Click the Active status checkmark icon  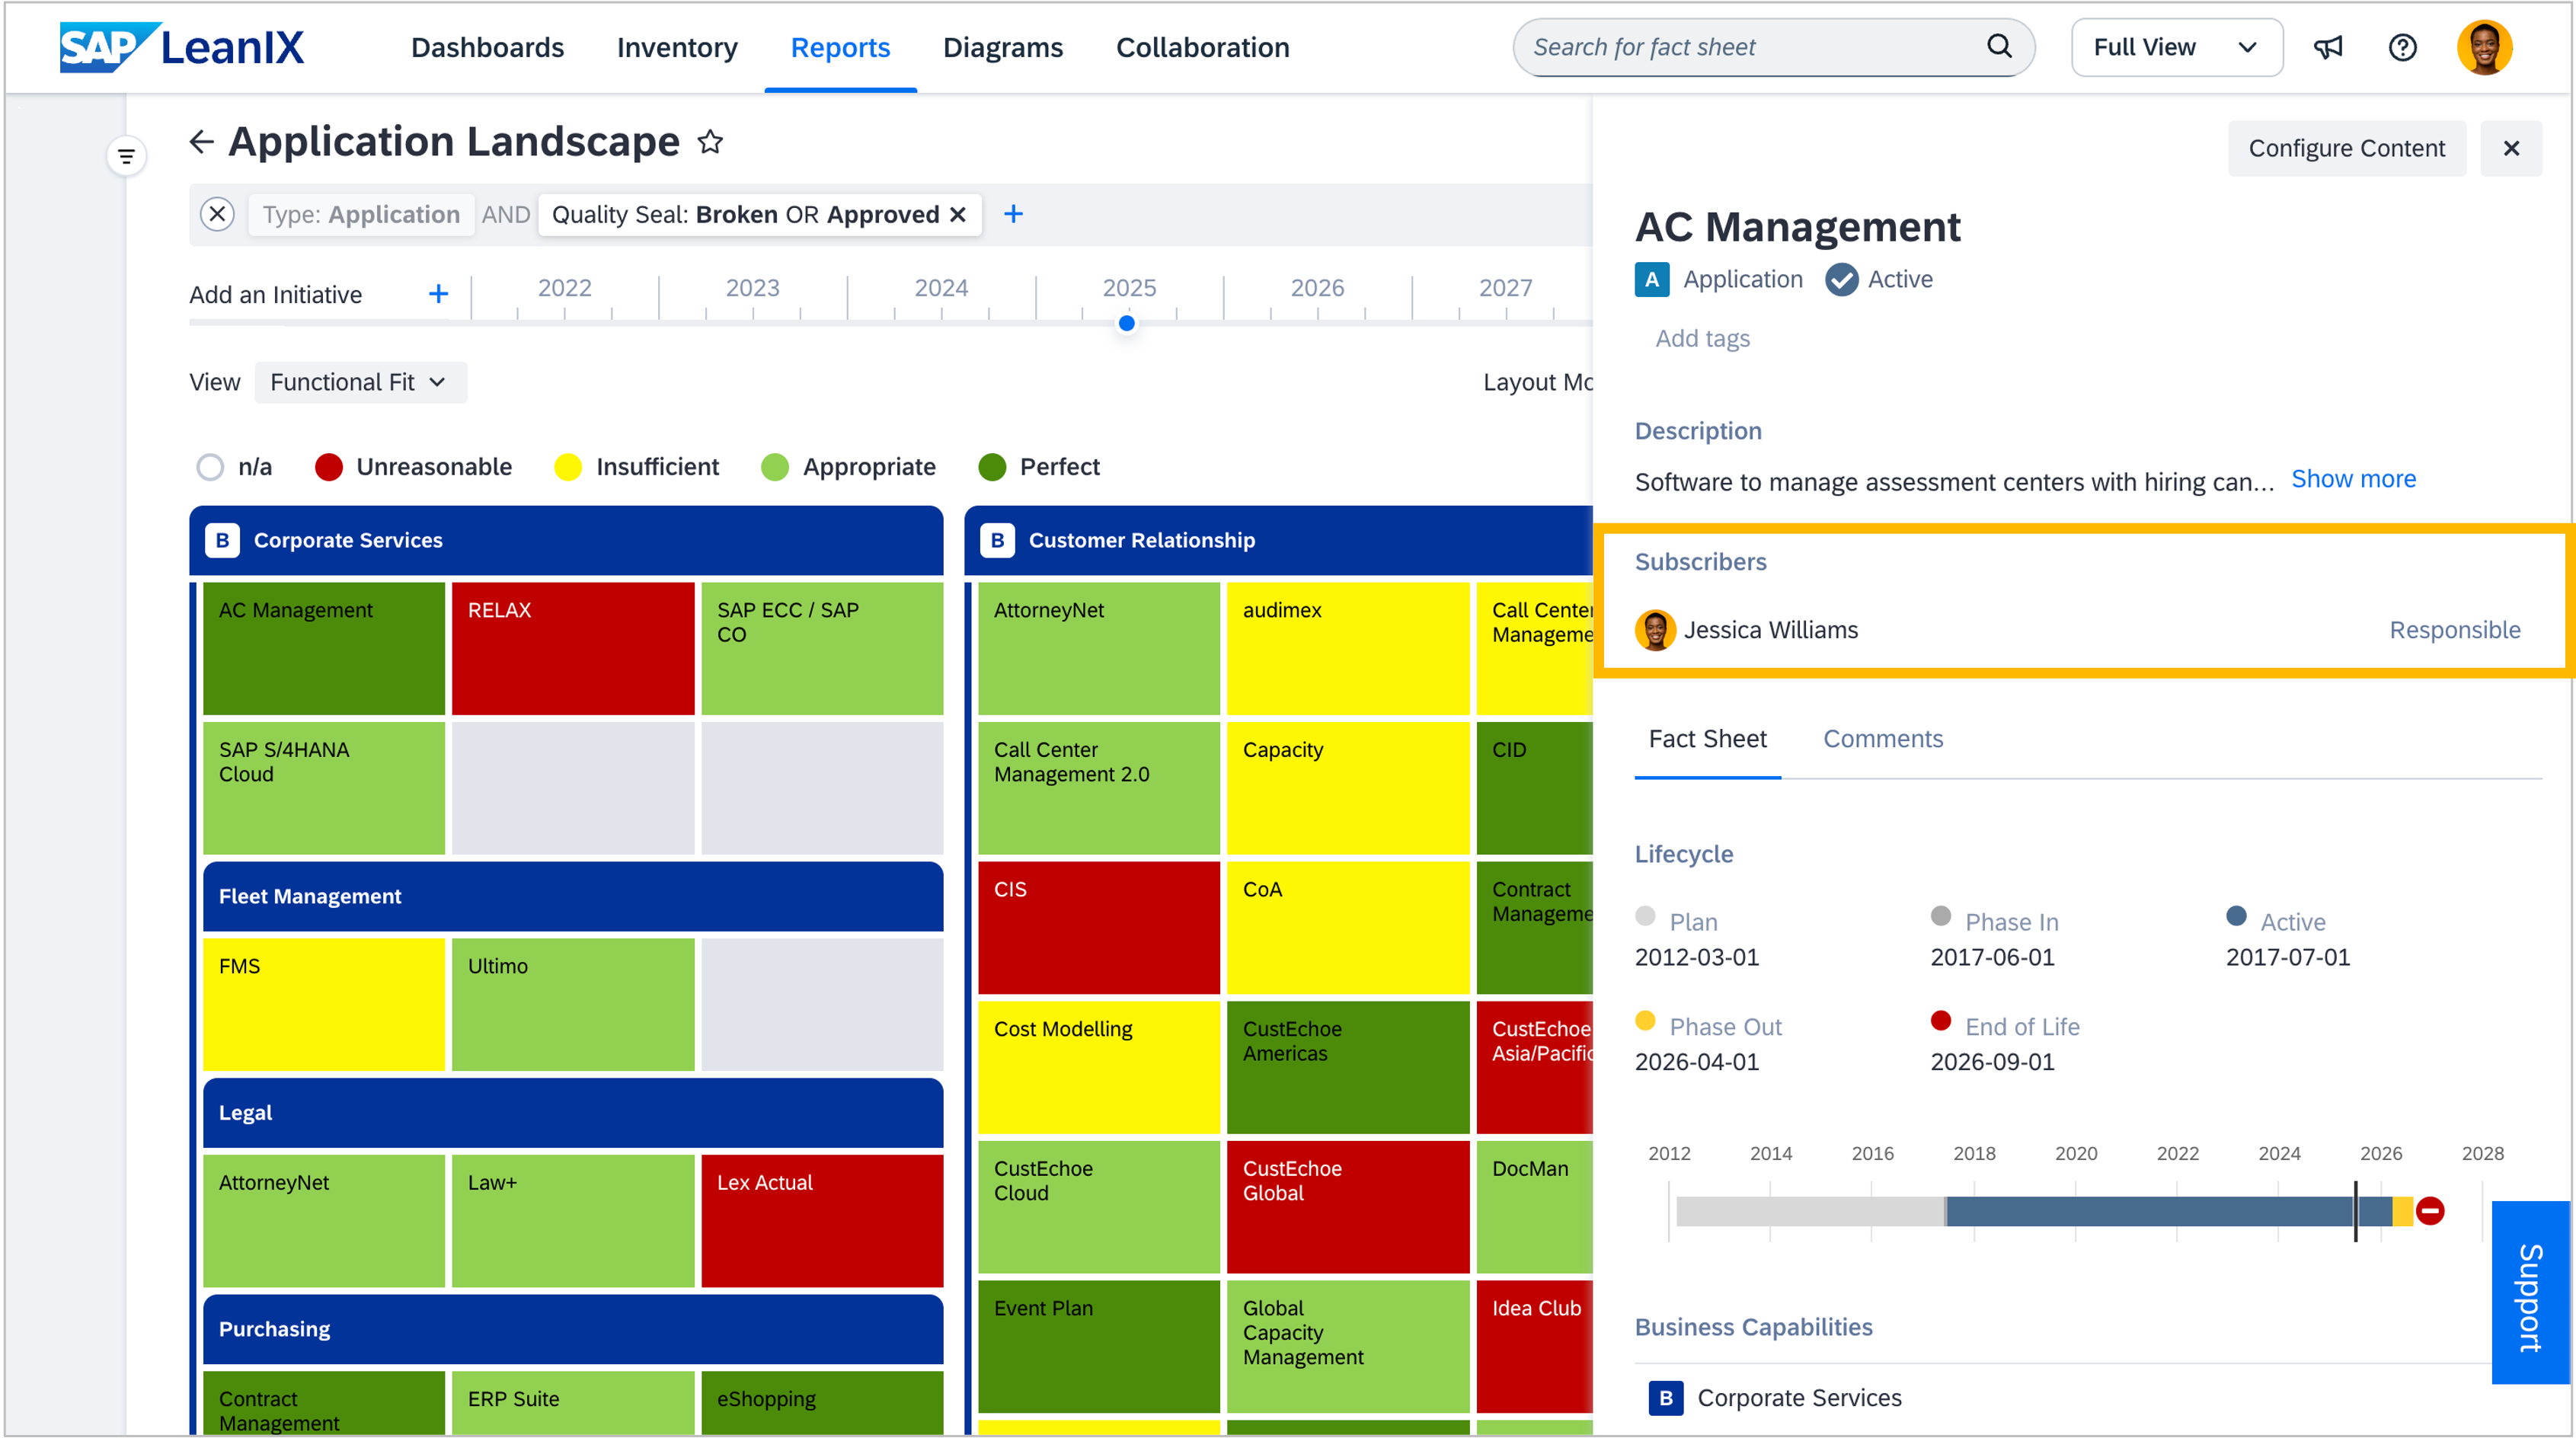[x=1841, y=280]
